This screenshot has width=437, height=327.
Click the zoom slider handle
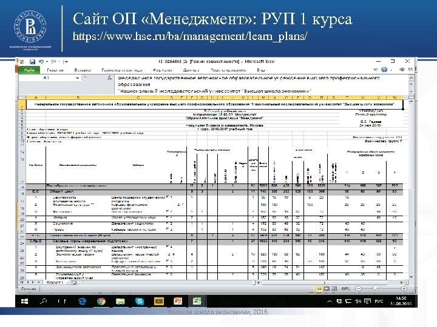[x=374, y=289]
